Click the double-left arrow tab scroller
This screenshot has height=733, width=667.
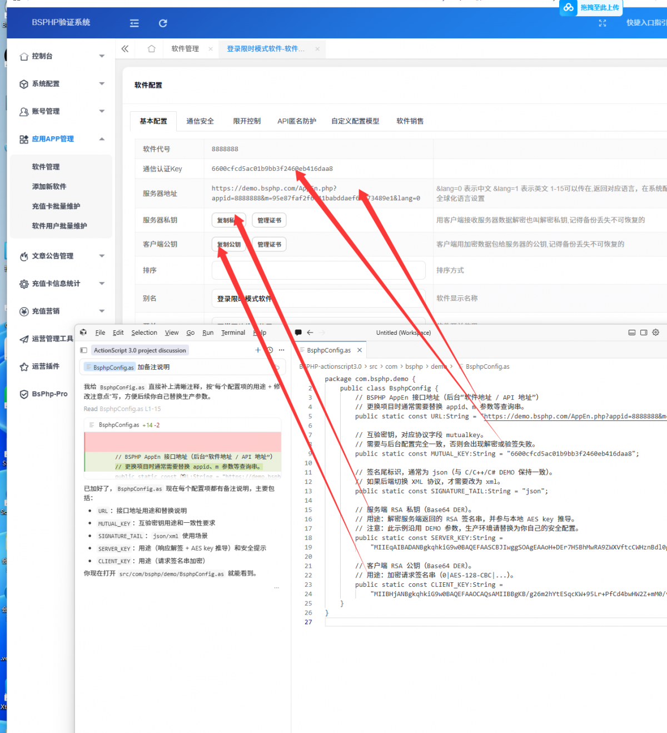click(125, 49)
